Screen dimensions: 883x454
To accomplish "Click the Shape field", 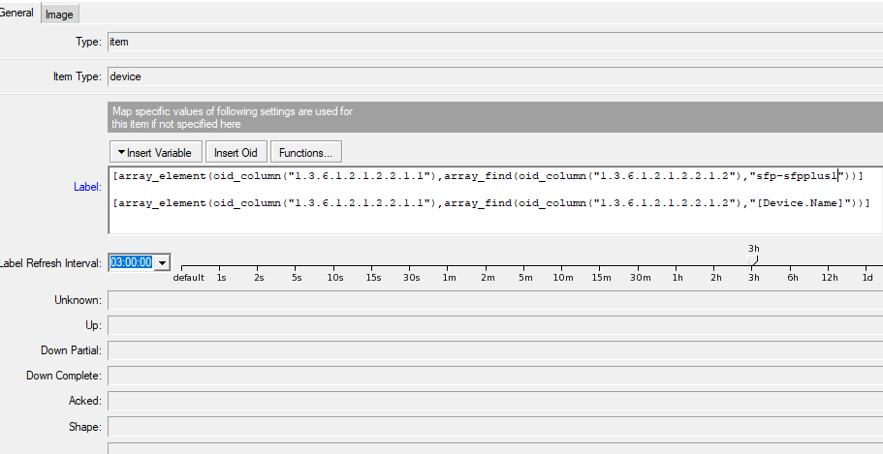I will (495, 427).
